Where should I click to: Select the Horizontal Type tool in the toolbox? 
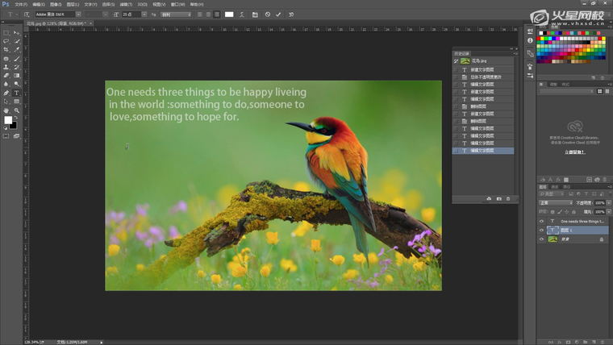pyautogui.click(x=16, y=93)
